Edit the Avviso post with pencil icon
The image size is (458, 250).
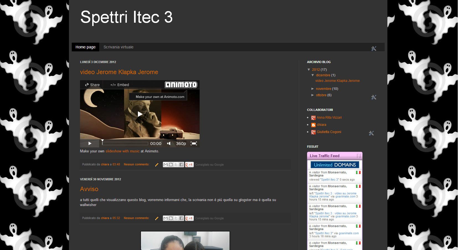coord(157,218)
